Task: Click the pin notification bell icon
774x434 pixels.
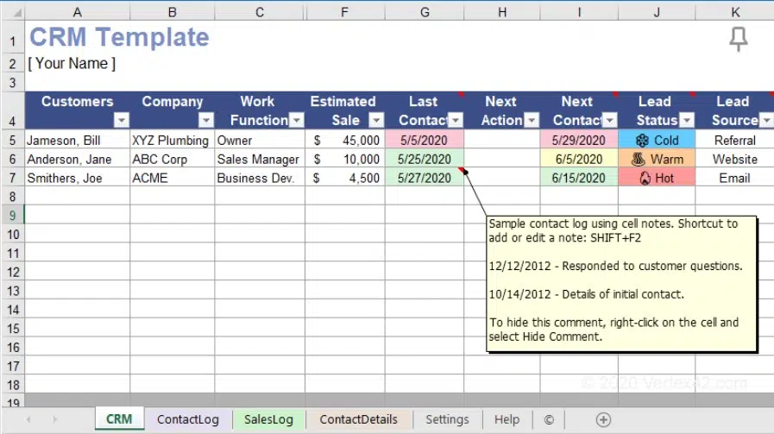Action: (x=739, y=39)
